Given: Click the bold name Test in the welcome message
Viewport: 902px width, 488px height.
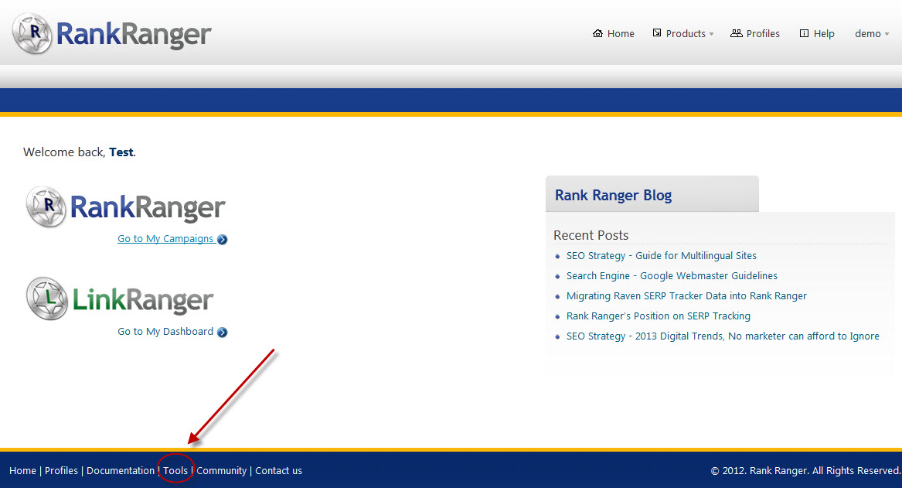Looking at the screenshot, I should pyautogui.click(x=121, y=152).
